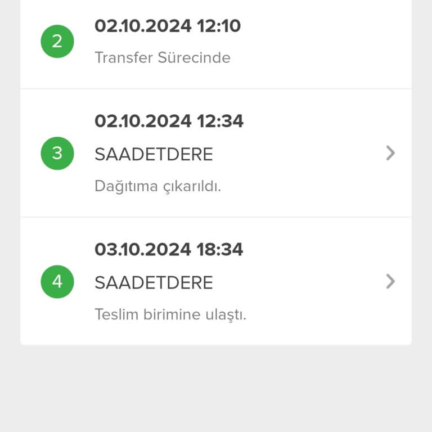Viewport: 432px width, 432px height.
Task: Click the Teslim birimine ulaştı status
Action: 170,314
